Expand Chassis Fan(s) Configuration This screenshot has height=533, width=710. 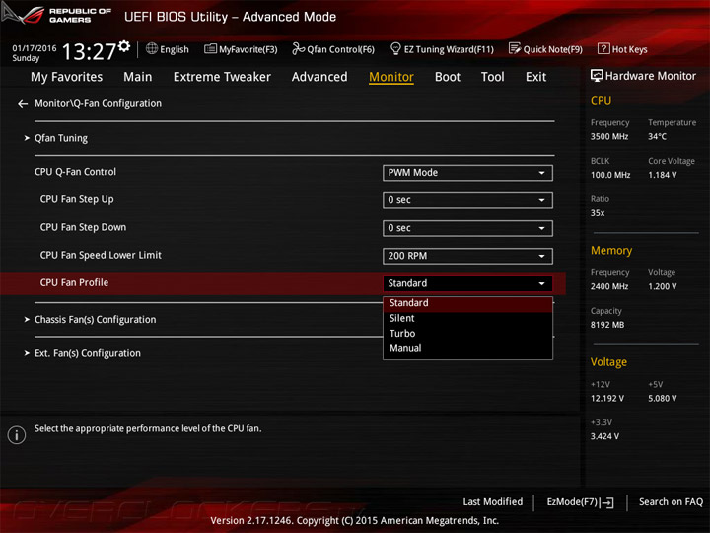click(x=95, y=320)
